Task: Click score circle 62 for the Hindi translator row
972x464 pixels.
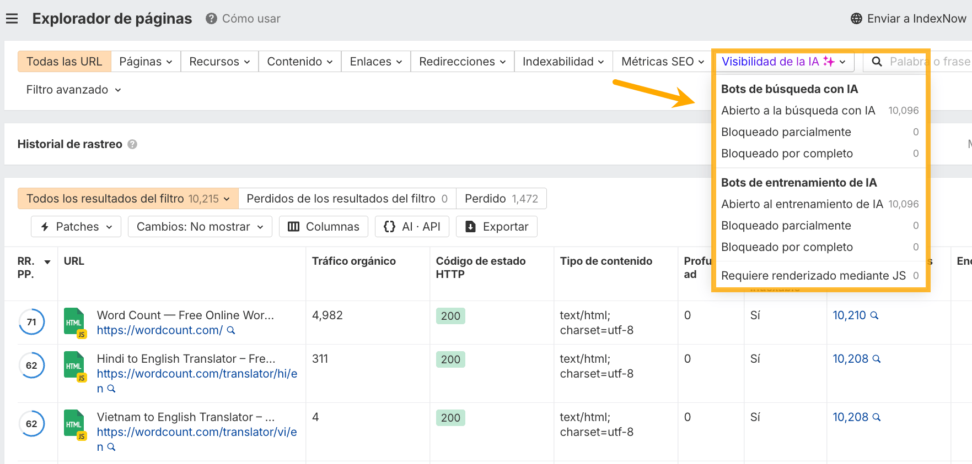Action: [x=31, y=365]
